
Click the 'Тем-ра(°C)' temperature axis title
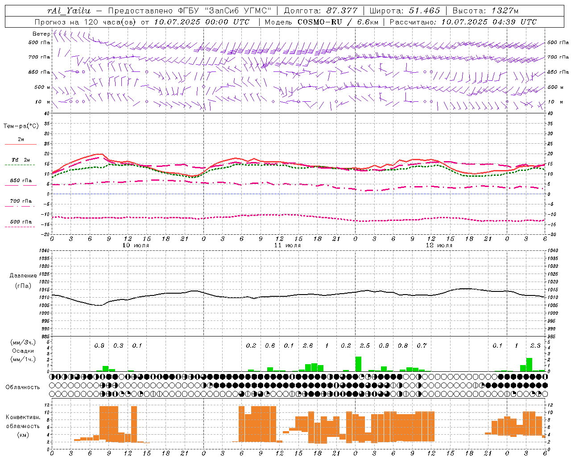click(x=21, y=126)
